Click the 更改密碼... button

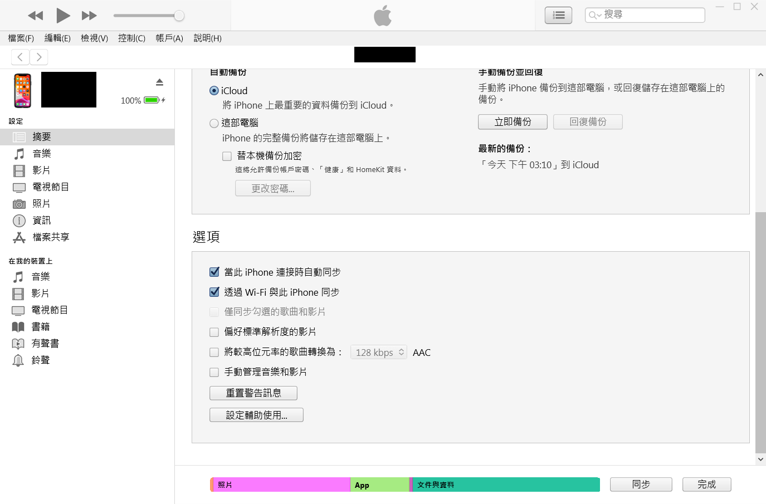(x=273, y=189)
